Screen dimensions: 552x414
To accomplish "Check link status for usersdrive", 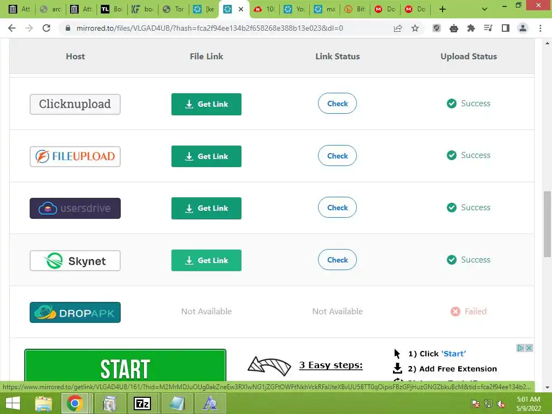I will [x=337, y=208].
